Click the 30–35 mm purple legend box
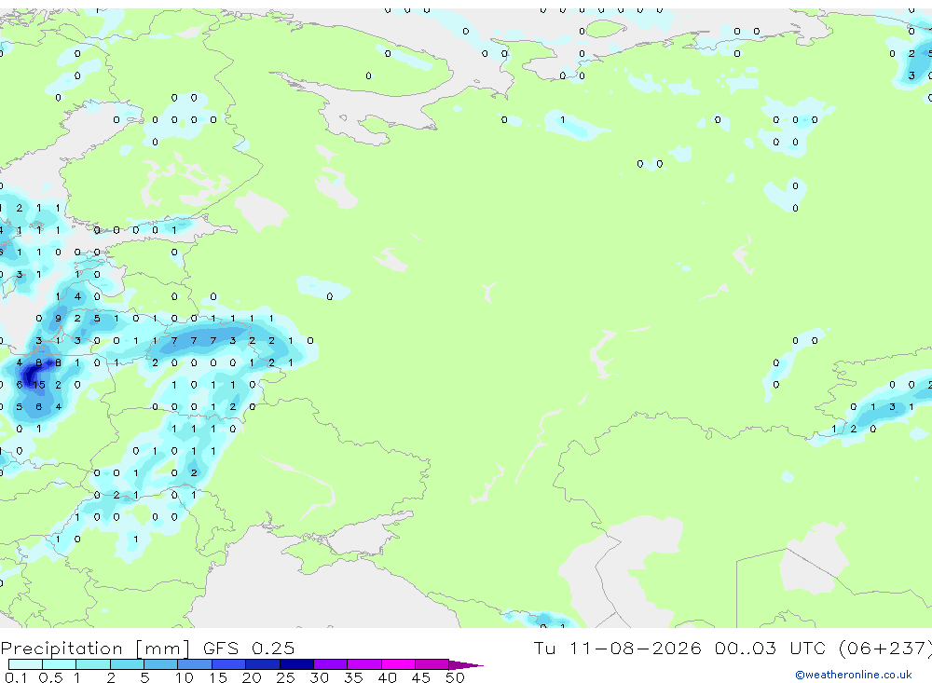932x683 pixels. (331, 664)
